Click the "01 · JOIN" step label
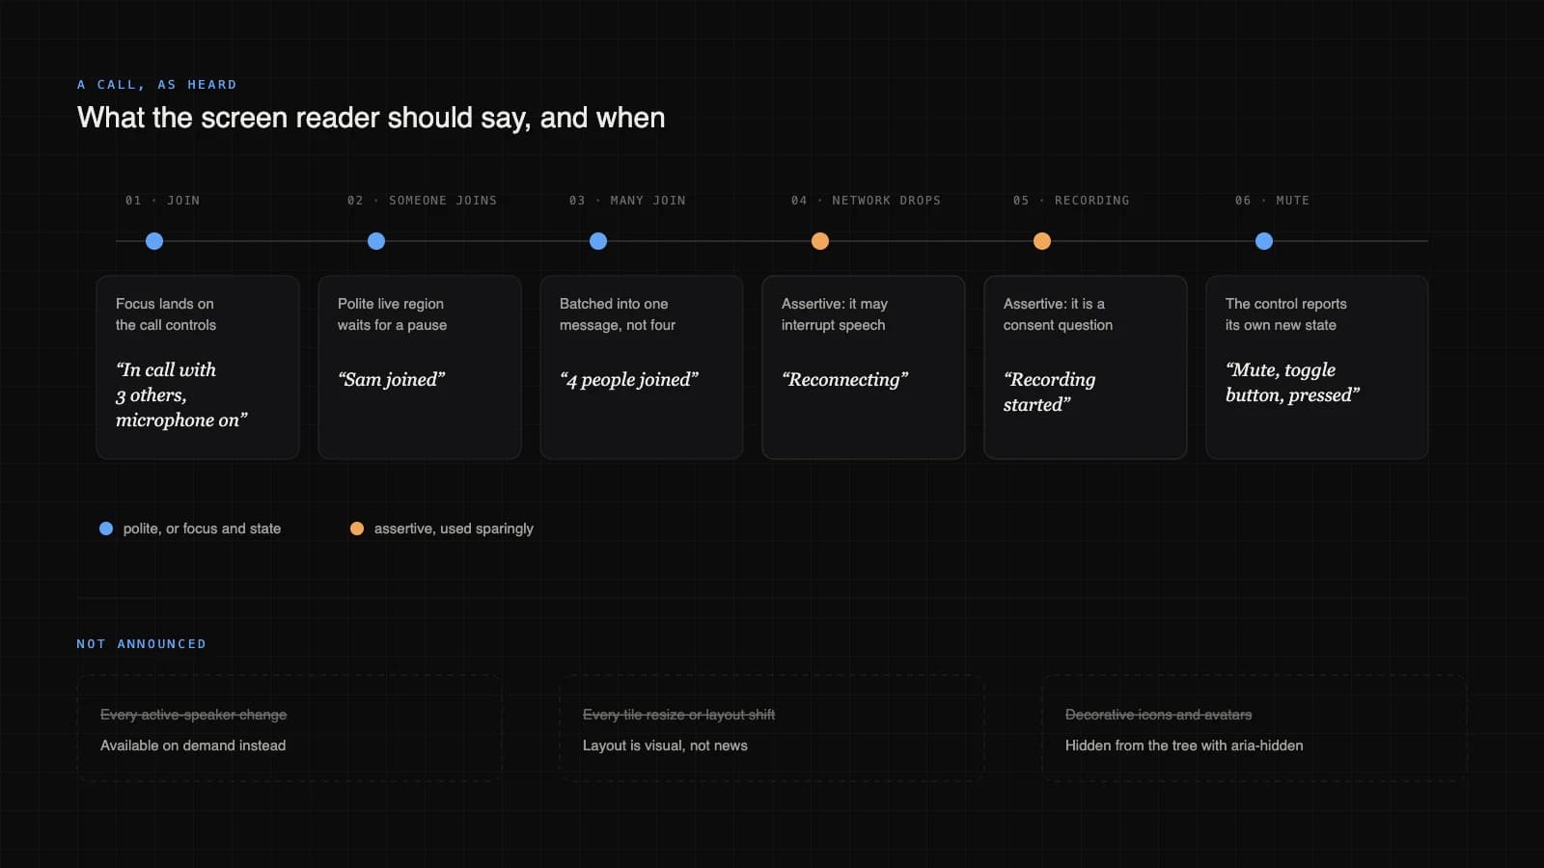Image resolution: width=1544 pixels, height=868 pixels. [x=163, y=201]
